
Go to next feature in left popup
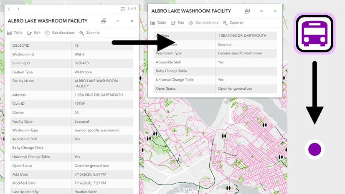coord(18,9)
